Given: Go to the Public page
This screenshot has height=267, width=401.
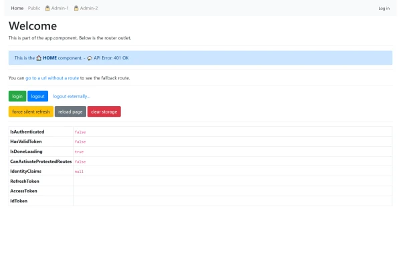Looking at the screenshot, I should pos(34,8).
